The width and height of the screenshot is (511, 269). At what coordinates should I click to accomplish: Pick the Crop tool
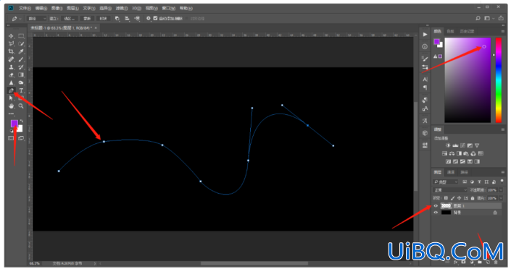point(11,51)
